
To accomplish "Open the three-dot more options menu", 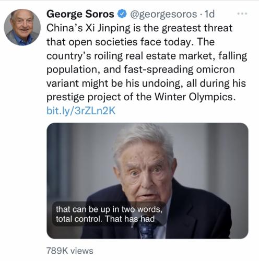I will click(x=242, y=14).
